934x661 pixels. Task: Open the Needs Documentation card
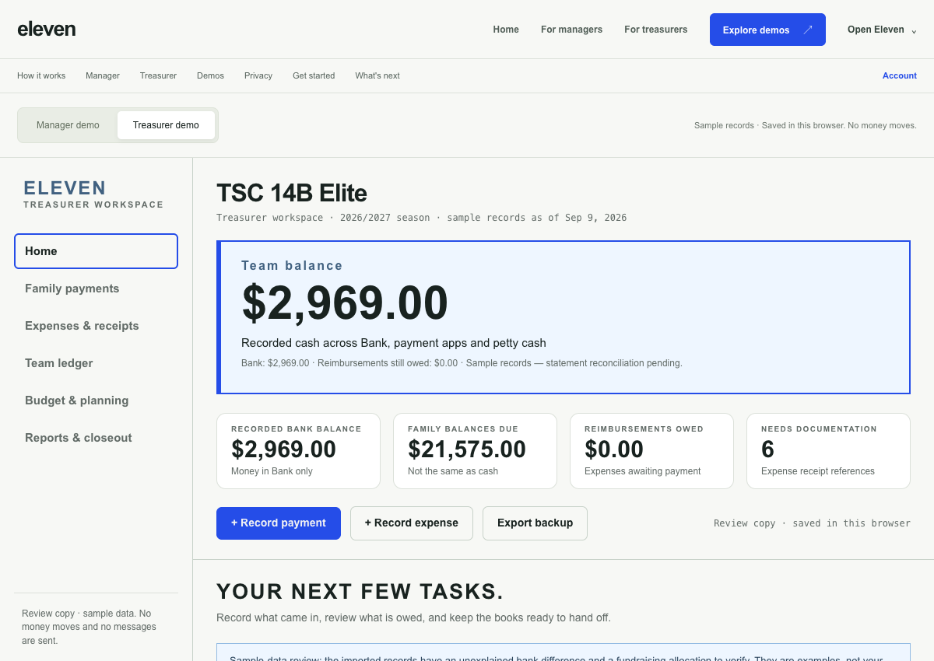click(x=828, y=451)
